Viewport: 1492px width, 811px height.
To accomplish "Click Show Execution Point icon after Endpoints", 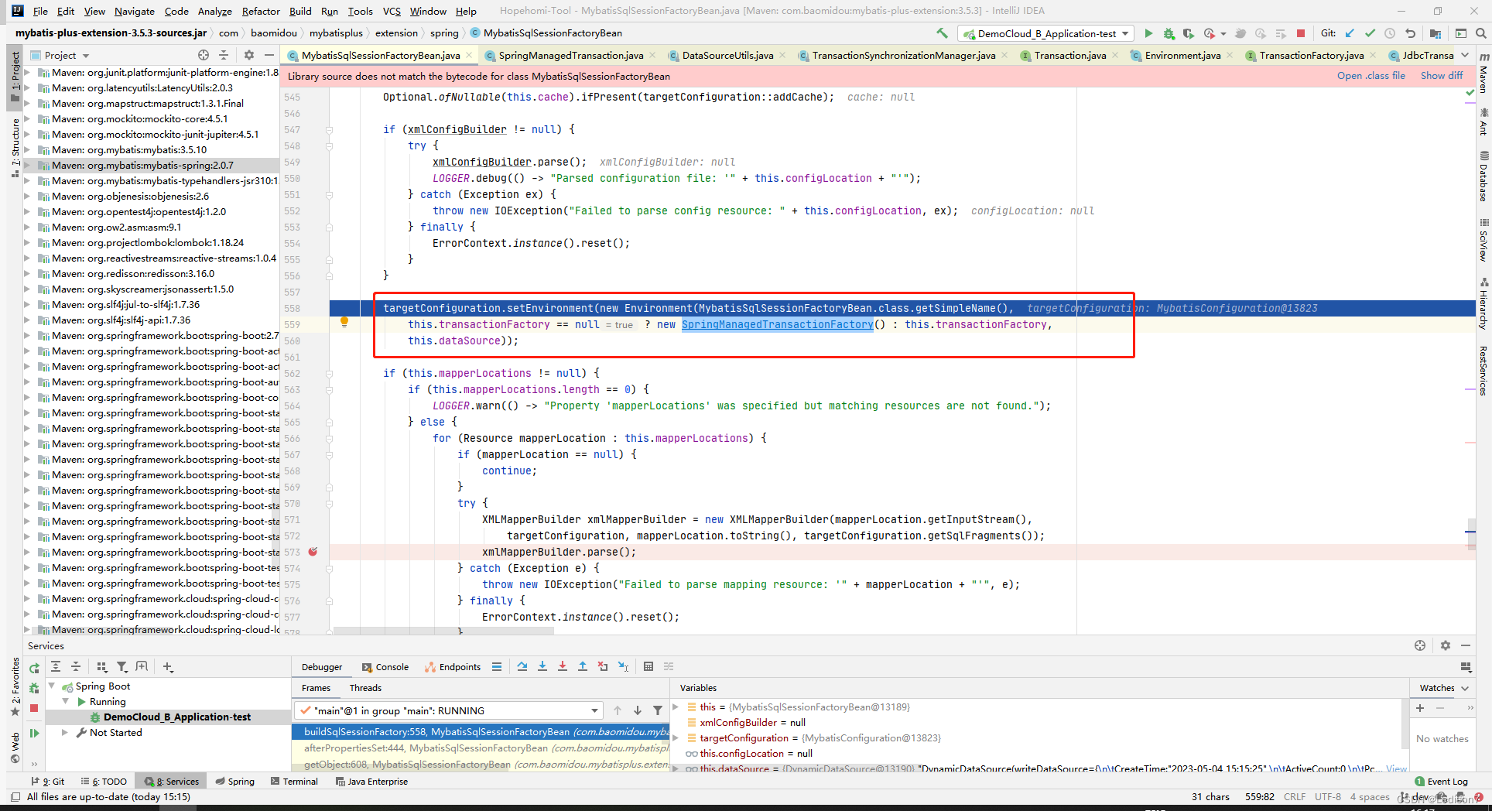I will [x=497, y=666].
